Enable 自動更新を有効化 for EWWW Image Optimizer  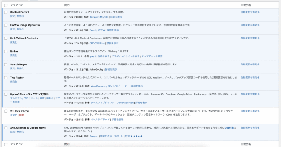pyautogui.click(x=250, y=25)
